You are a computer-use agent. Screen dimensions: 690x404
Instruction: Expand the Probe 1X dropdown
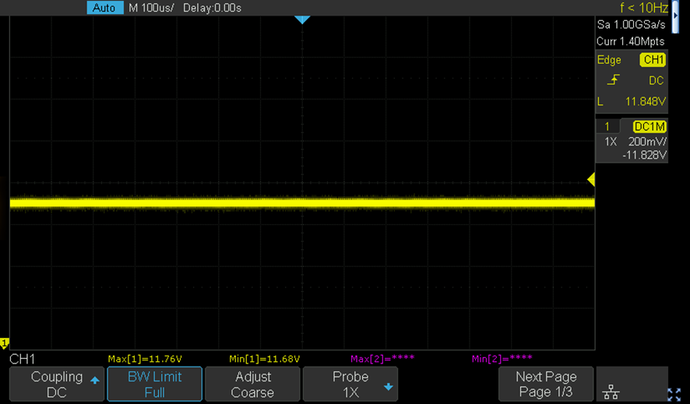click(350, 385)
